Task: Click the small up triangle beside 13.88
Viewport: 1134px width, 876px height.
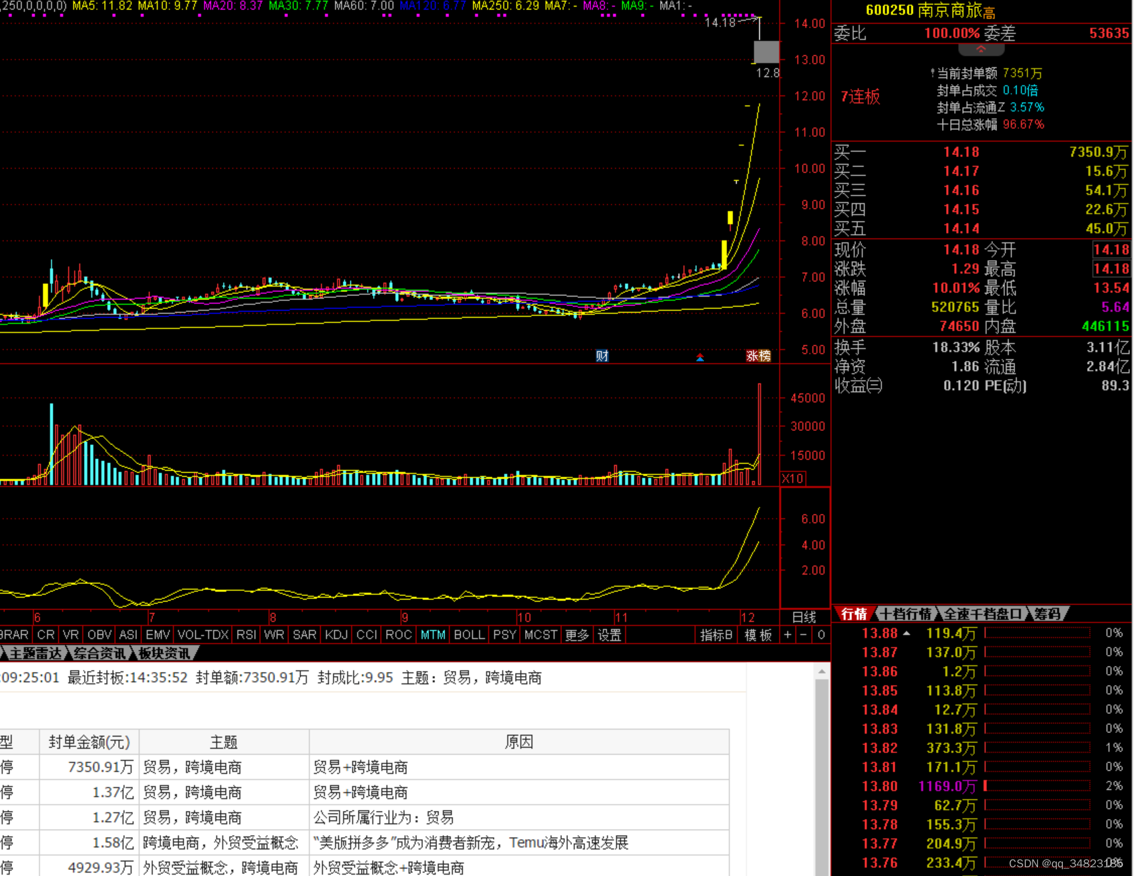Action: [x=906, y=633]
